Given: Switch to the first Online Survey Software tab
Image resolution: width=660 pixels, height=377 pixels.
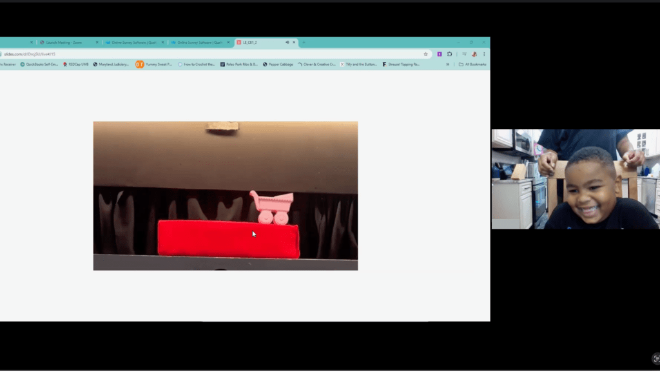Looking at the screenshot, I should coord(133,43).
